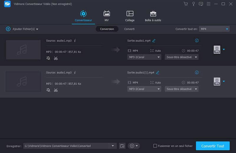Open the Boîte à outils tab
The image size is (236, 153).
pyautogui.click(x=153, y=16)
